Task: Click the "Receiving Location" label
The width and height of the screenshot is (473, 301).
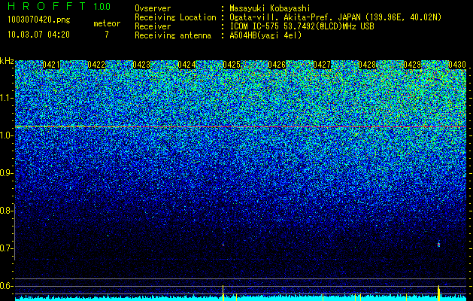Action: click(175, 17)
